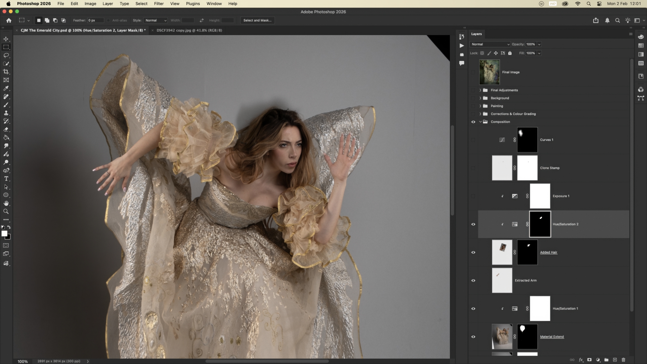Expand the Final Adjustments group

(x=480, y=90)
